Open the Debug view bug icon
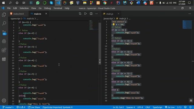This screenshot has height=109, width=194. pos(4,41)
